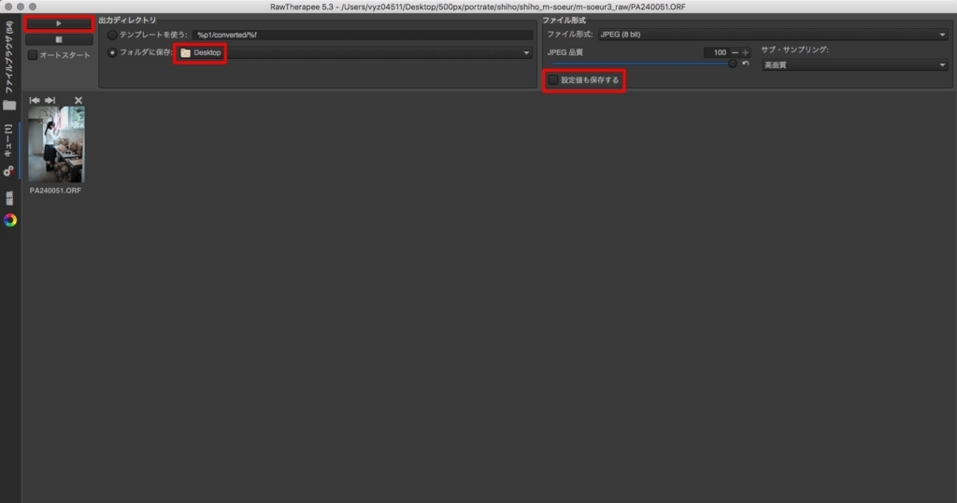Toggle the 設定値も保存する checkbox

[553, 80]
